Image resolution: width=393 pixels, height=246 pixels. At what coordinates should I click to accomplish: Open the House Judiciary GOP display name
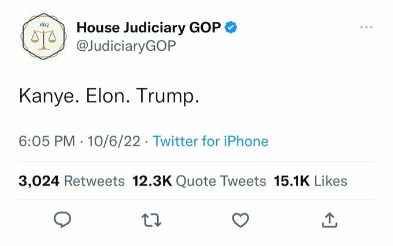(149, 27)
